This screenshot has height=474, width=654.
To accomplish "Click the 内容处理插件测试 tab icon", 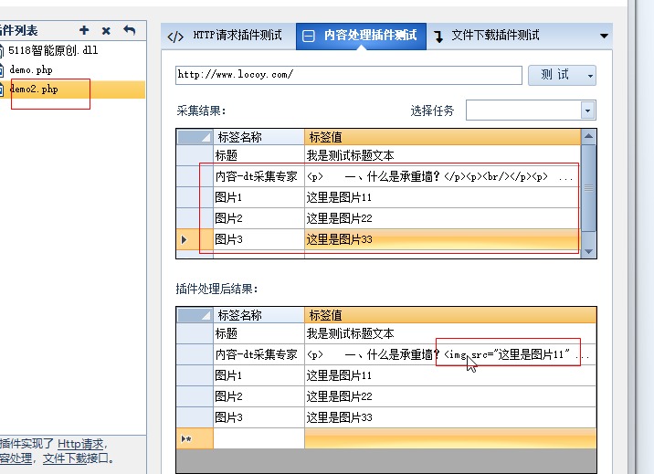I will (308, 36).
